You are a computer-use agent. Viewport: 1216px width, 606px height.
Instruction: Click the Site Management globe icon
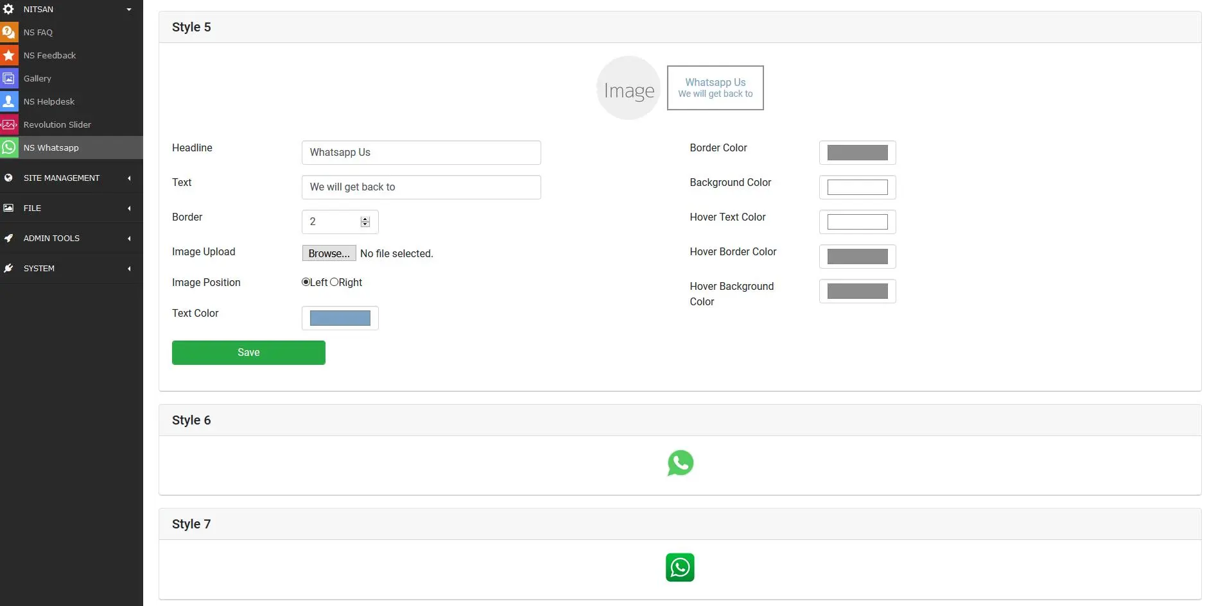click(x=8, y=178)
